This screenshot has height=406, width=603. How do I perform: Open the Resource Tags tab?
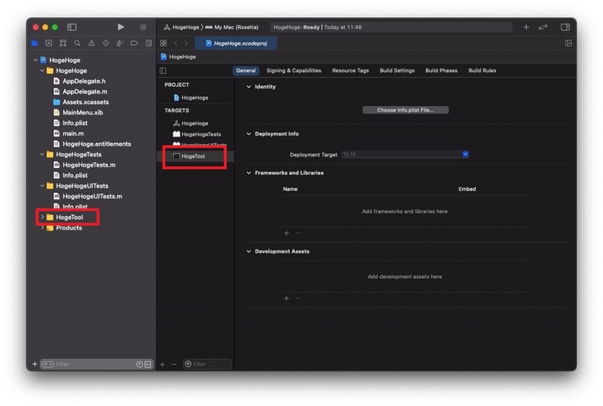tap(350, 71)
